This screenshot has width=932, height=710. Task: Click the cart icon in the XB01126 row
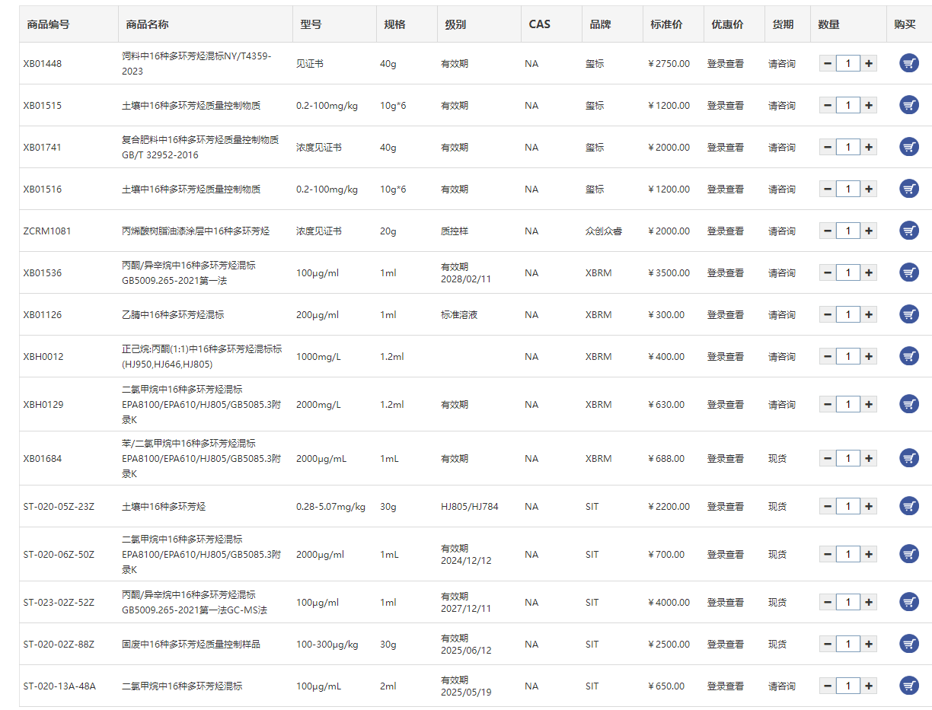point(909,314)
